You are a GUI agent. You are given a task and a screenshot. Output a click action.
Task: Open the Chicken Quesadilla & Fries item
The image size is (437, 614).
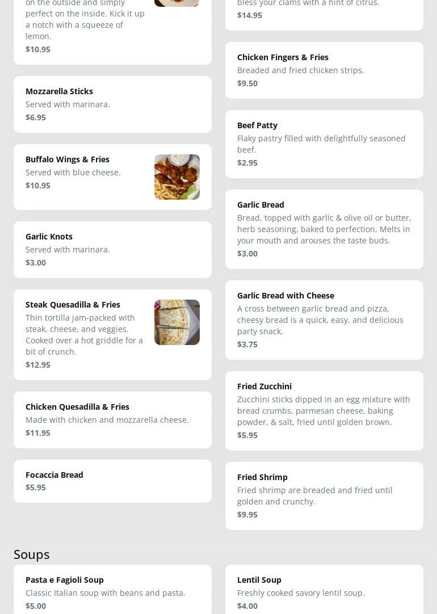[112, 420]
